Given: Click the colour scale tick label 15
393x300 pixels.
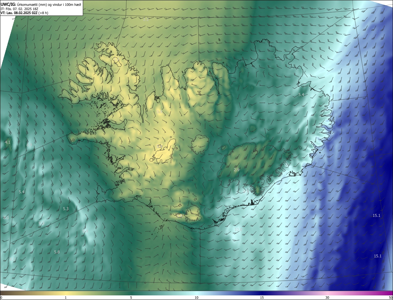Looking at the screenshot, I should 262,298.
